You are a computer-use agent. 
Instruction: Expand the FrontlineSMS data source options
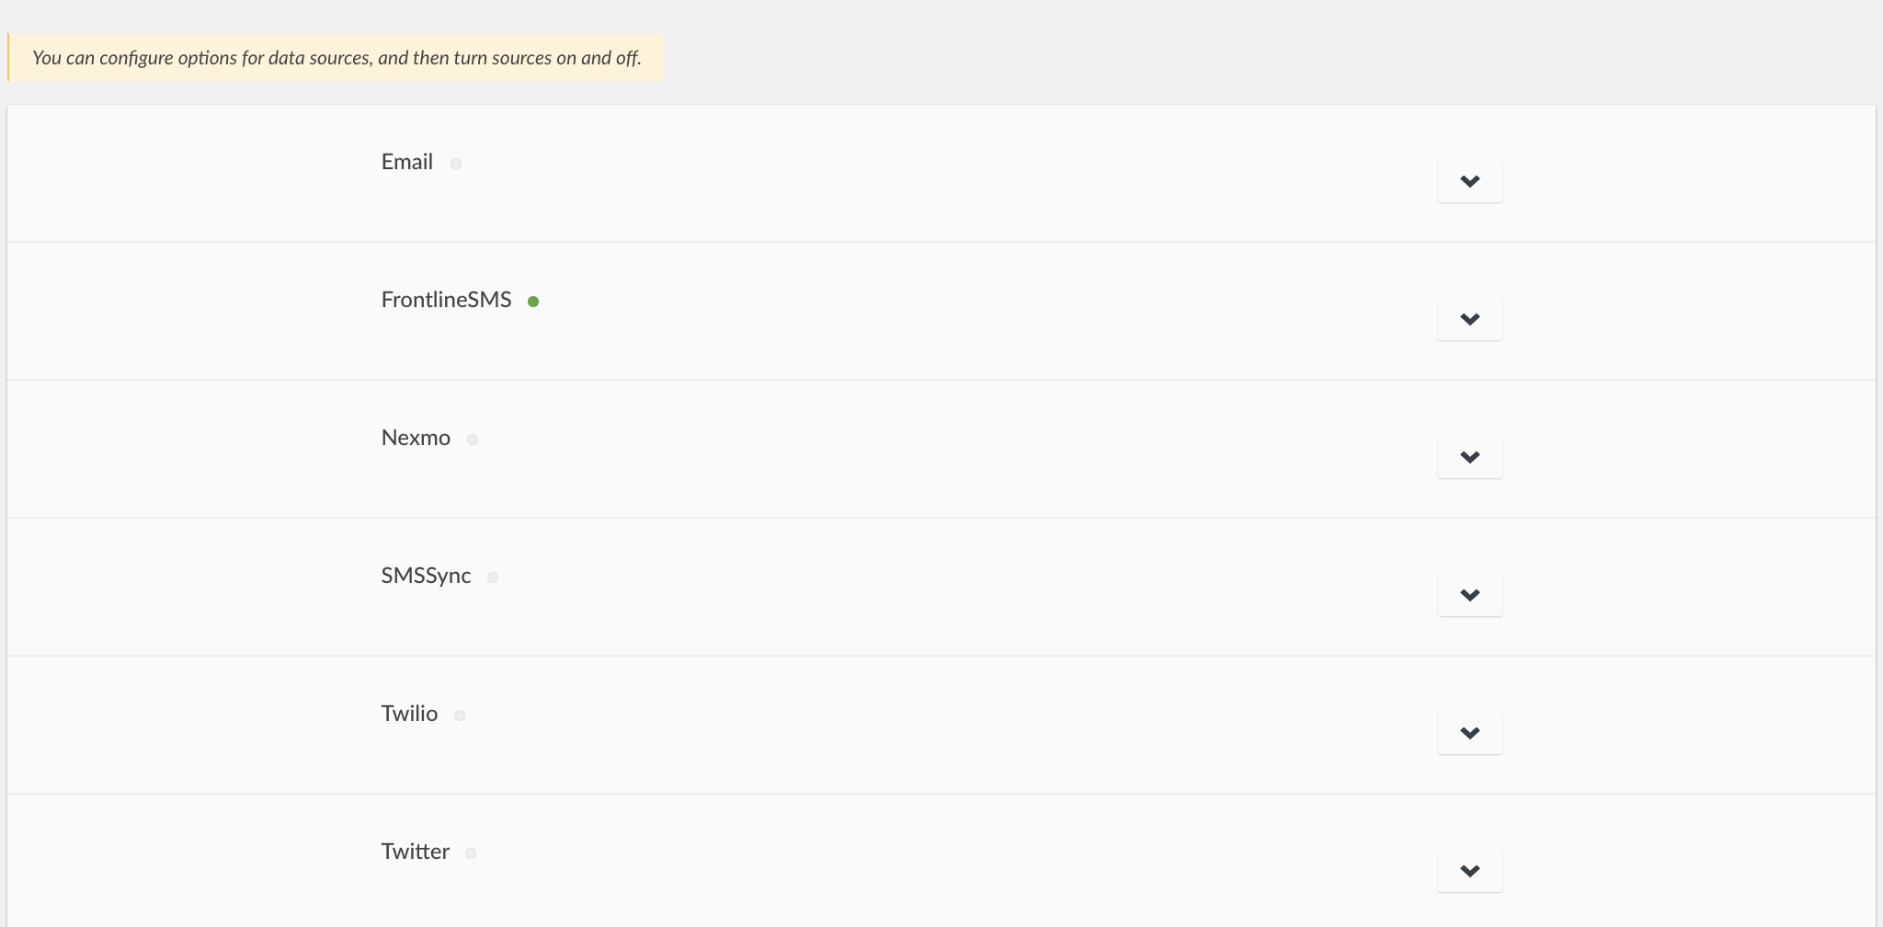1469,319
